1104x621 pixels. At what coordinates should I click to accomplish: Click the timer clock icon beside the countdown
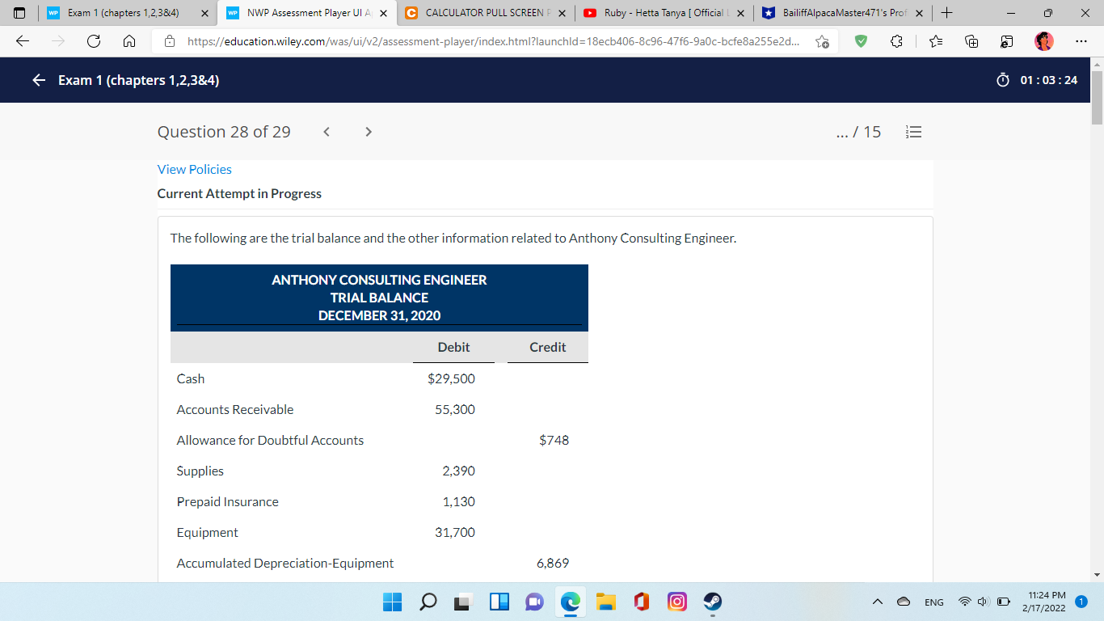pos(1002,80)
